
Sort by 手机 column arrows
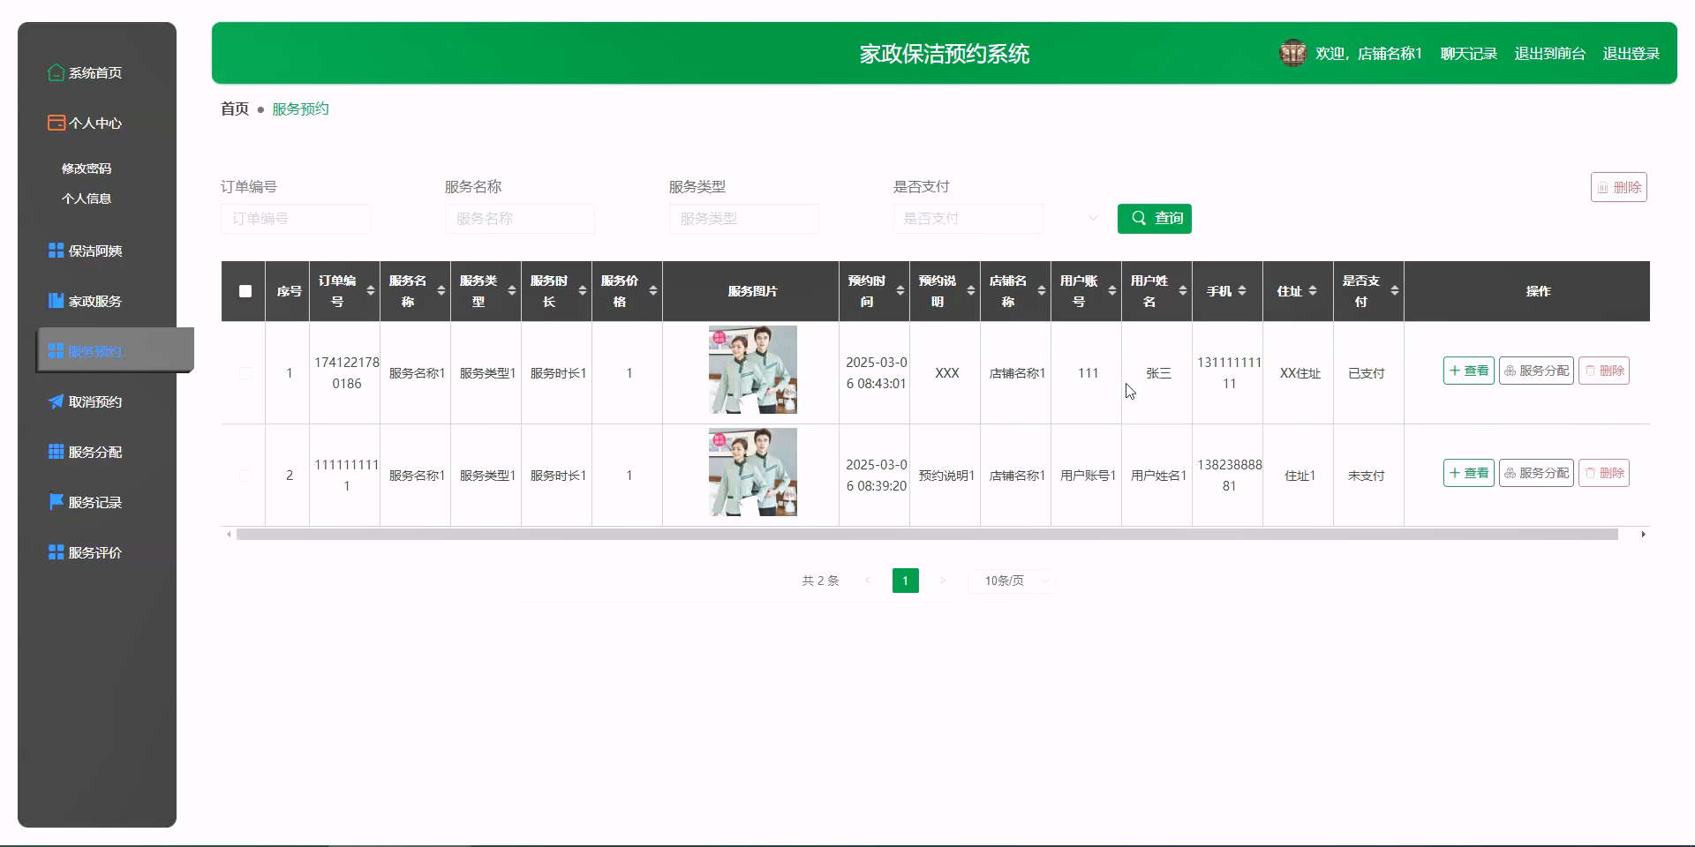(x=1242, y=291)
